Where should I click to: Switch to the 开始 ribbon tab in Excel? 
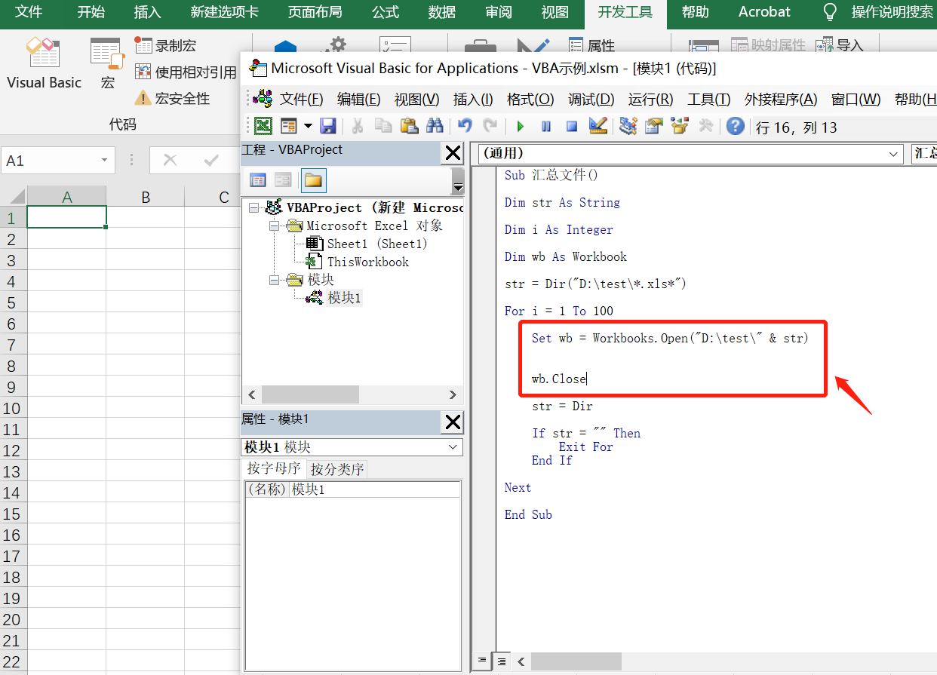(91, 12)
